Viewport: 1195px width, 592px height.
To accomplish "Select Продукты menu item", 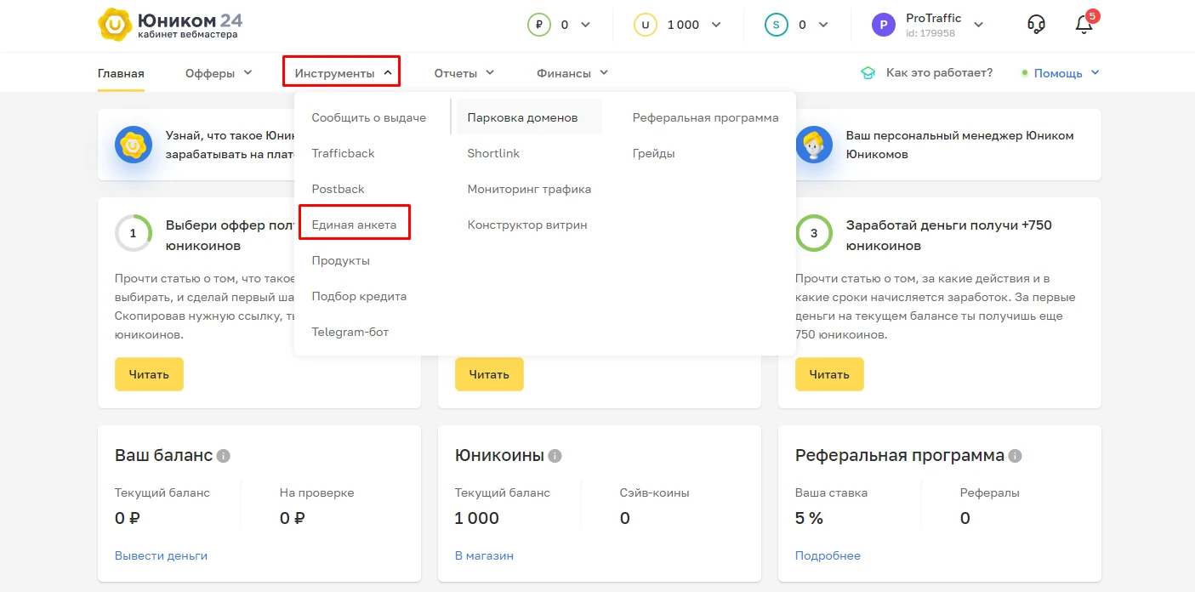I will tap(340, 260).
